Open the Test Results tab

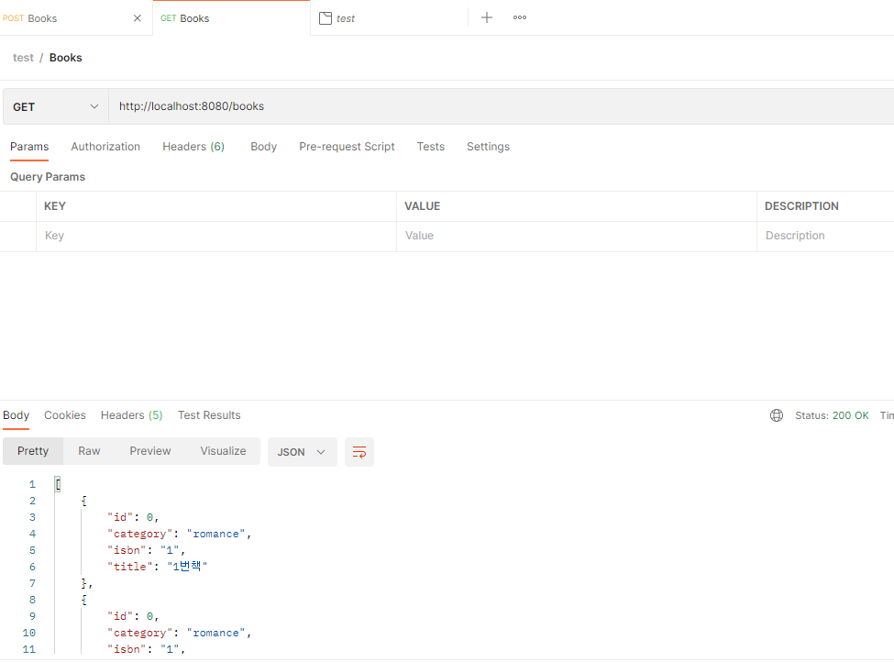coord(209,415)
